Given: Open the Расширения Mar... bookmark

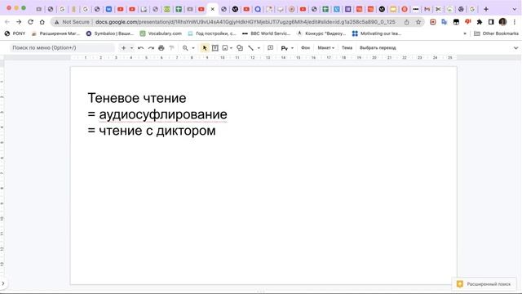Looking at the screenshot, I should [x=55, y=33].
